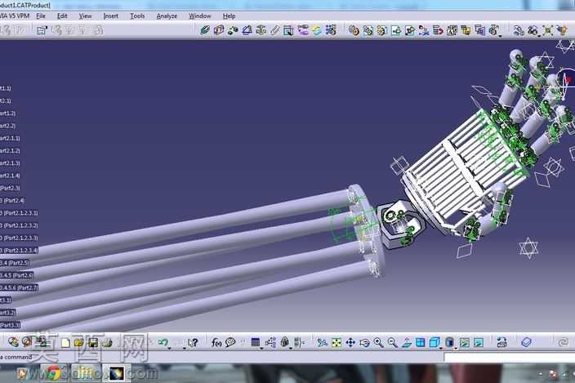
Task: Insert a new Product
Action: 368,30
